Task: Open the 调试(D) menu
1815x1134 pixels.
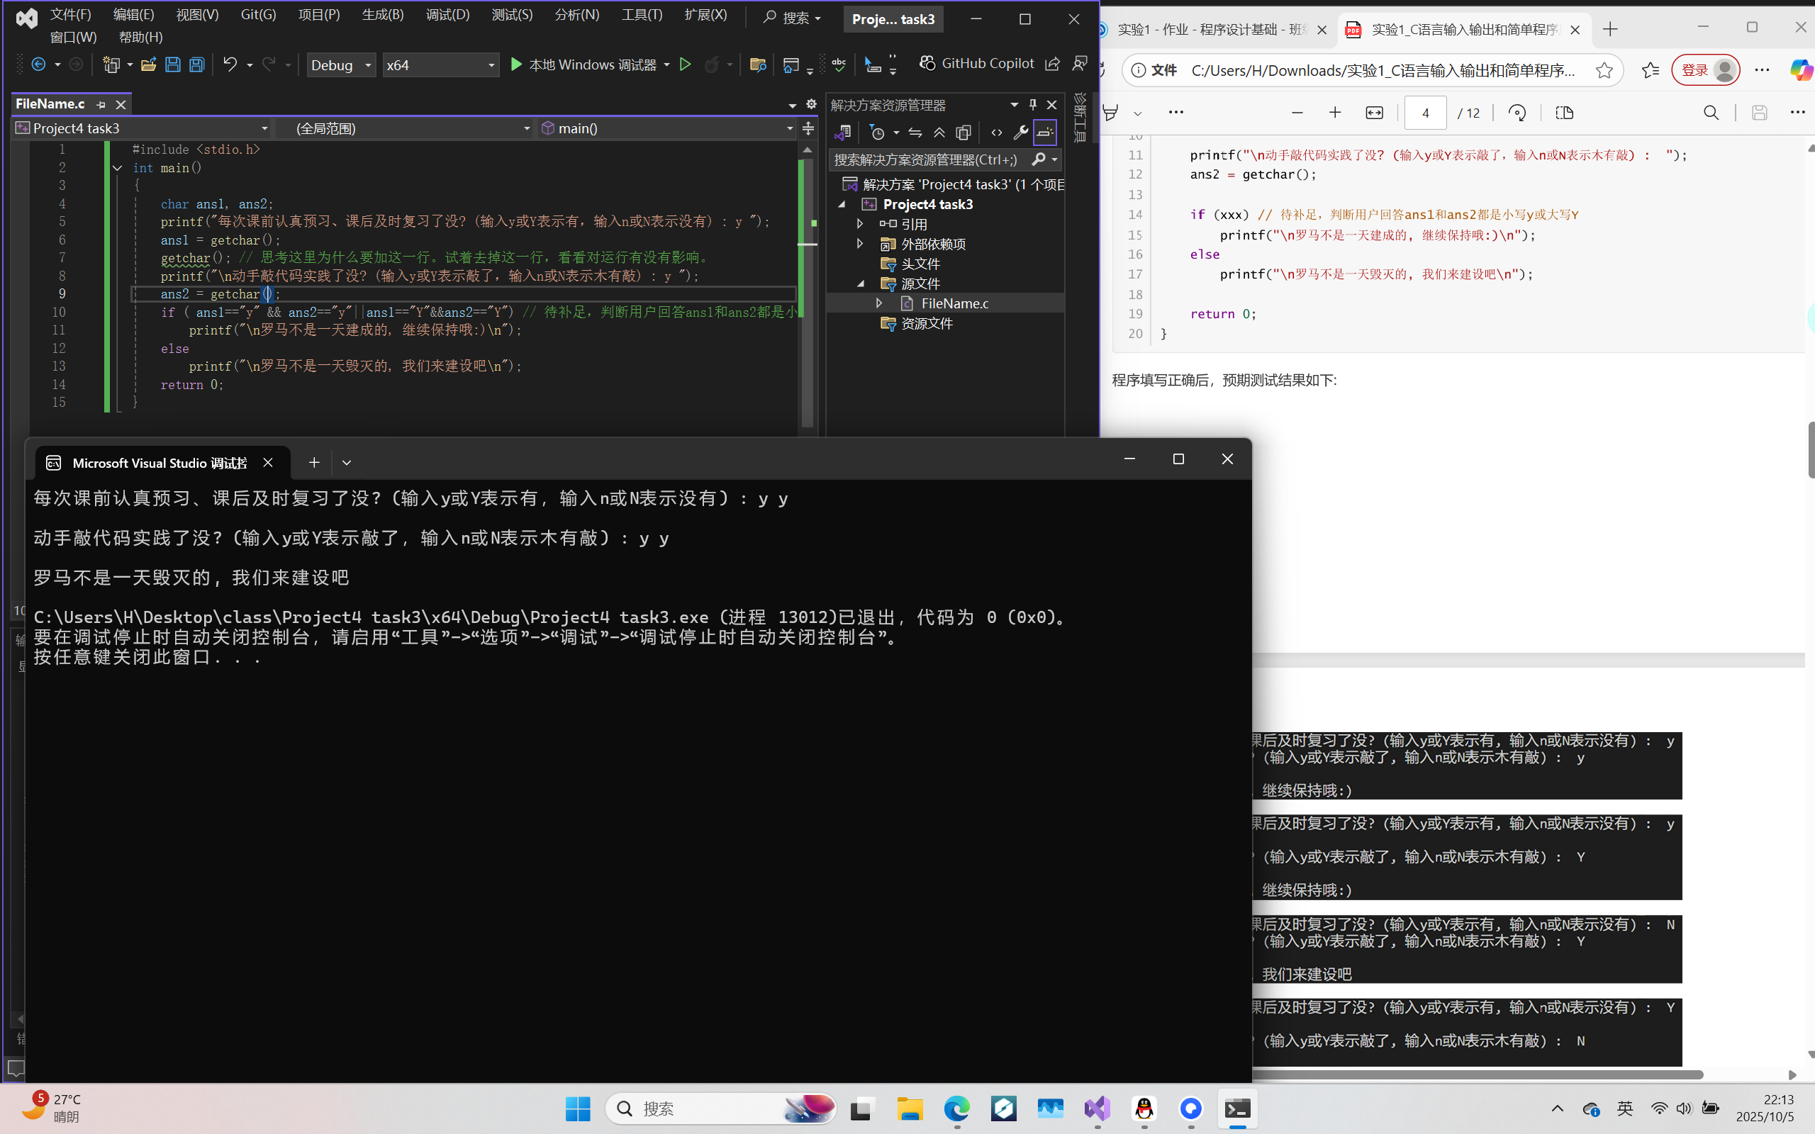Action: pyautogui.click(x=447, y=15)
